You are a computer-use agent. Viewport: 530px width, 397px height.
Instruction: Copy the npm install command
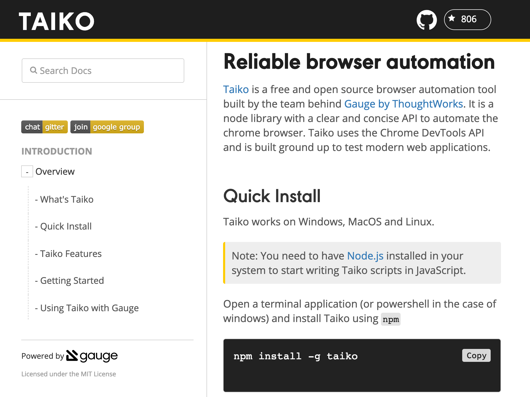(x=476, y=355)
